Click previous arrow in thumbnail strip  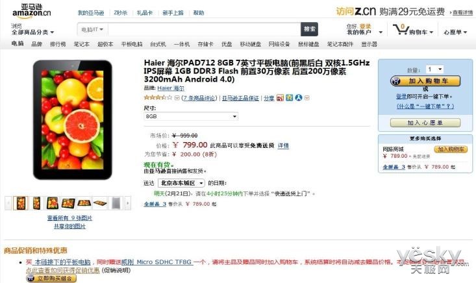point(8,203)
